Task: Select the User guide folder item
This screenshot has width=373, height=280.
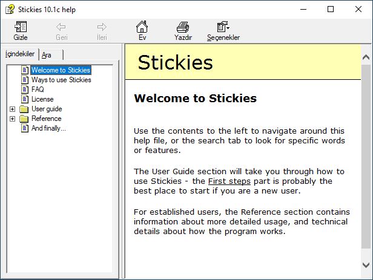Action: (47, 109)
